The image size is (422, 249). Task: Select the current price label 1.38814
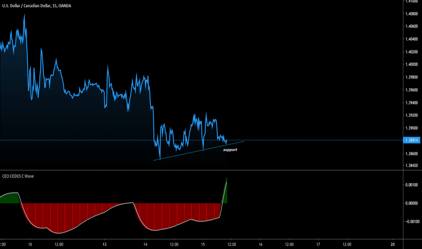(412, 140)
